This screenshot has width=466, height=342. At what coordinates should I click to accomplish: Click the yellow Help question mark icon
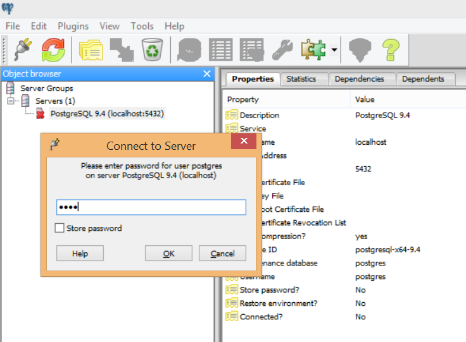pos(391,50)
